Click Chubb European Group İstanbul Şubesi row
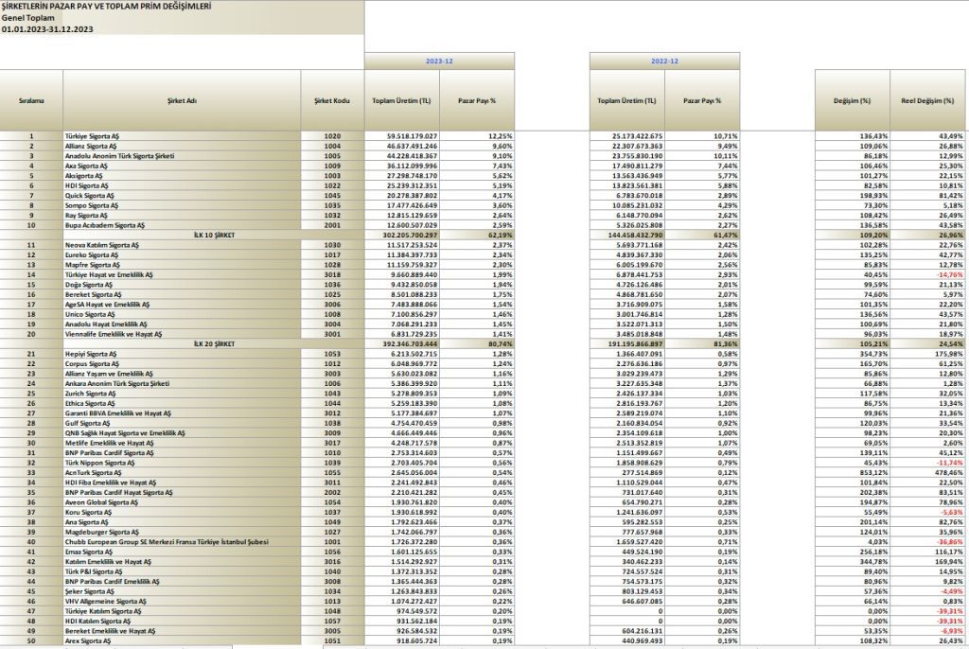This screenshot has width=969, height=649. pyautogui.click(x=167, y=542)
